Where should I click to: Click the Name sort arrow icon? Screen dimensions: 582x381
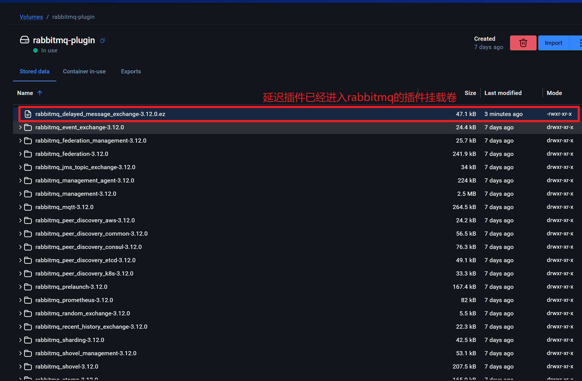point(40,93)
